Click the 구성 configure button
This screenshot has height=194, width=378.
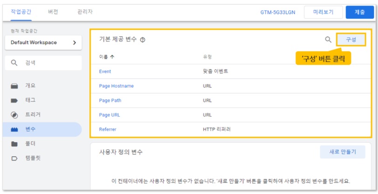point(351,40)
